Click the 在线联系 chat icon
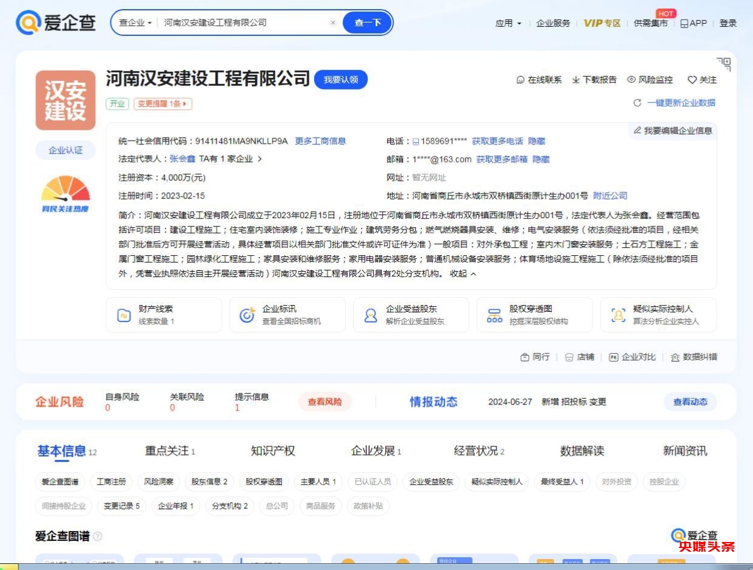 [521, 80]
